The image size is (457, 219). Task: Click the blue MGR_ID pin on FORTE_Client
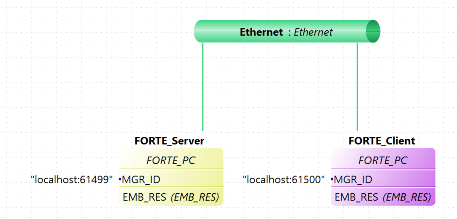[332, 179]
